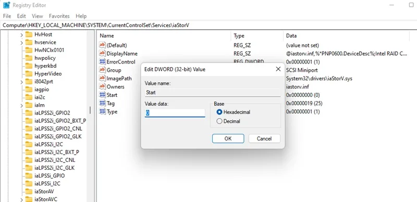This screenshot has width=417, height=202.
Task: Select the Tag DWORD value icon
Action: [102, 103]
